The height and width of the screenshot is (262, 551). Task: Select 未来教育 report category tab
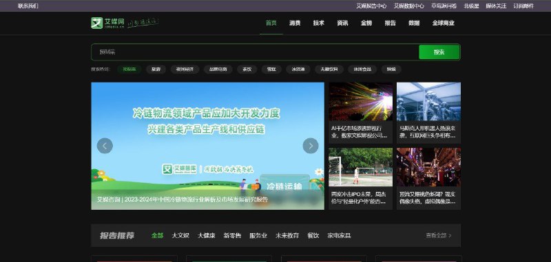[x=287, y=235]
